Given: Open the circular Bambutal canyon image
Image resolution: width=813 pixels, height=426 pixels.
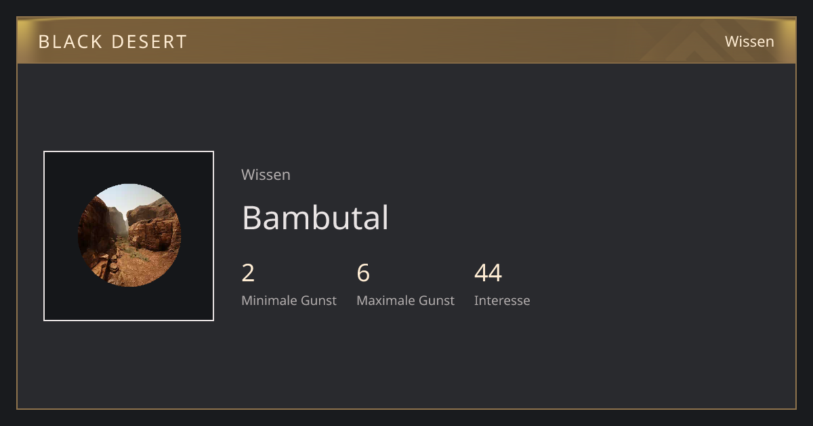Looking at the screenshot, I should (x=129, y=235).
